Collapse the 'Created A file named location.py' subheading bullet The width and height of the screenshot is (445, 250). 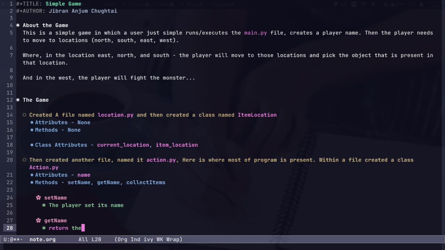click(24, 115)
